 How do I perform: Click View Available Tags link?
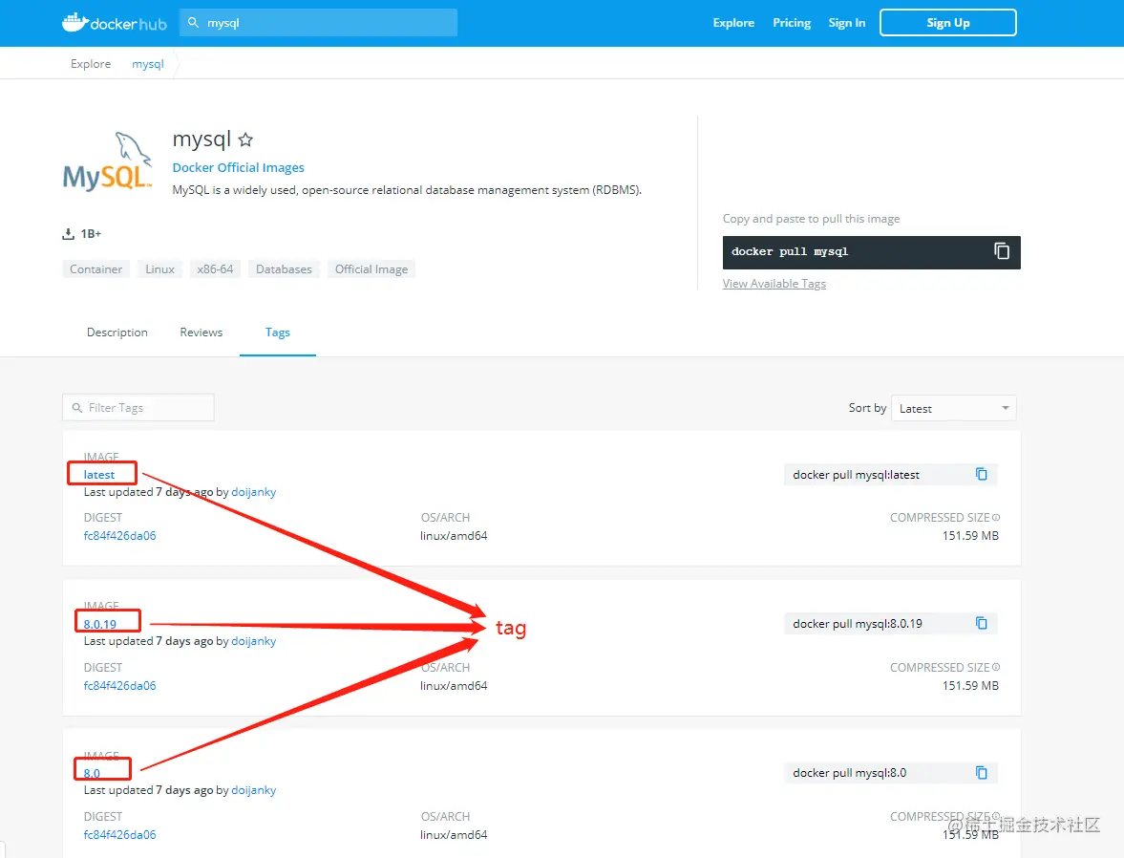(774, 284)
